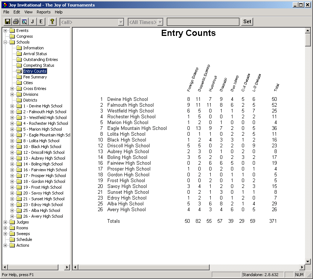Click the E toolbar icon for events
This screenshot has width=313, height=279.
(x=41, y=21)
